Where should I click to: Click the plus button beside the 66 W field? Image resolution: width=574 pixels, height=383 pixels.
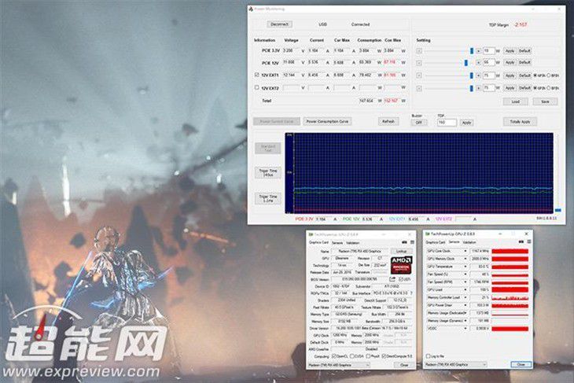pos(478,63)
